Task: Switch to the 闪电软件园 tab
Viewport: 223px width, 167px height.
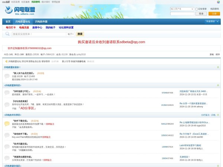Action: click(41, 22)
